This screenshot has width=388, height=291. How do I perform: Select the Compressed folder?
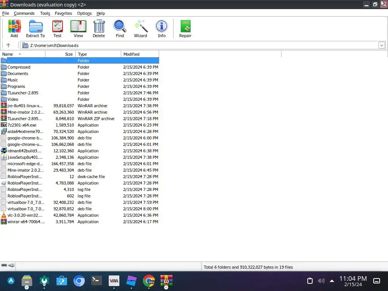80,67
